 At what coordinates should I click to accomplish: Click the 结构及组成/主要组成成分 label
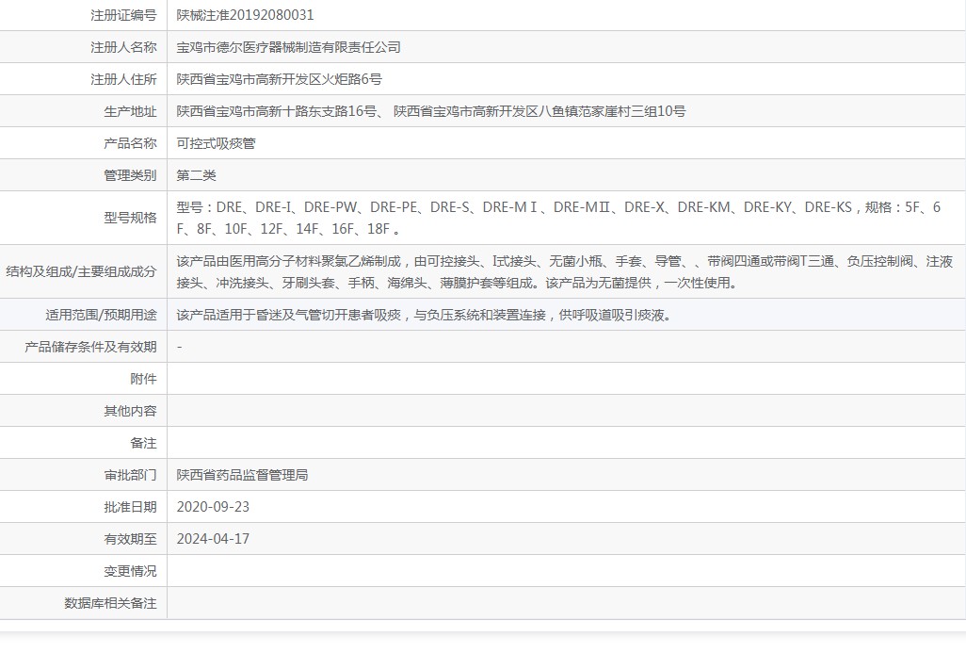(x=81, y=271)
